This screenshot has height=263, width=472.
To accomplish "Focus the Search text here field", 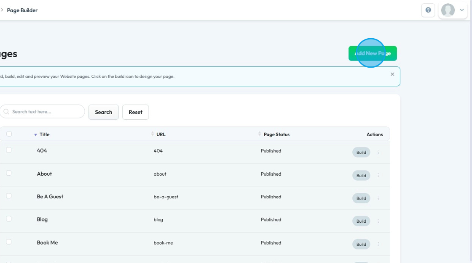I will pos(43,112).
